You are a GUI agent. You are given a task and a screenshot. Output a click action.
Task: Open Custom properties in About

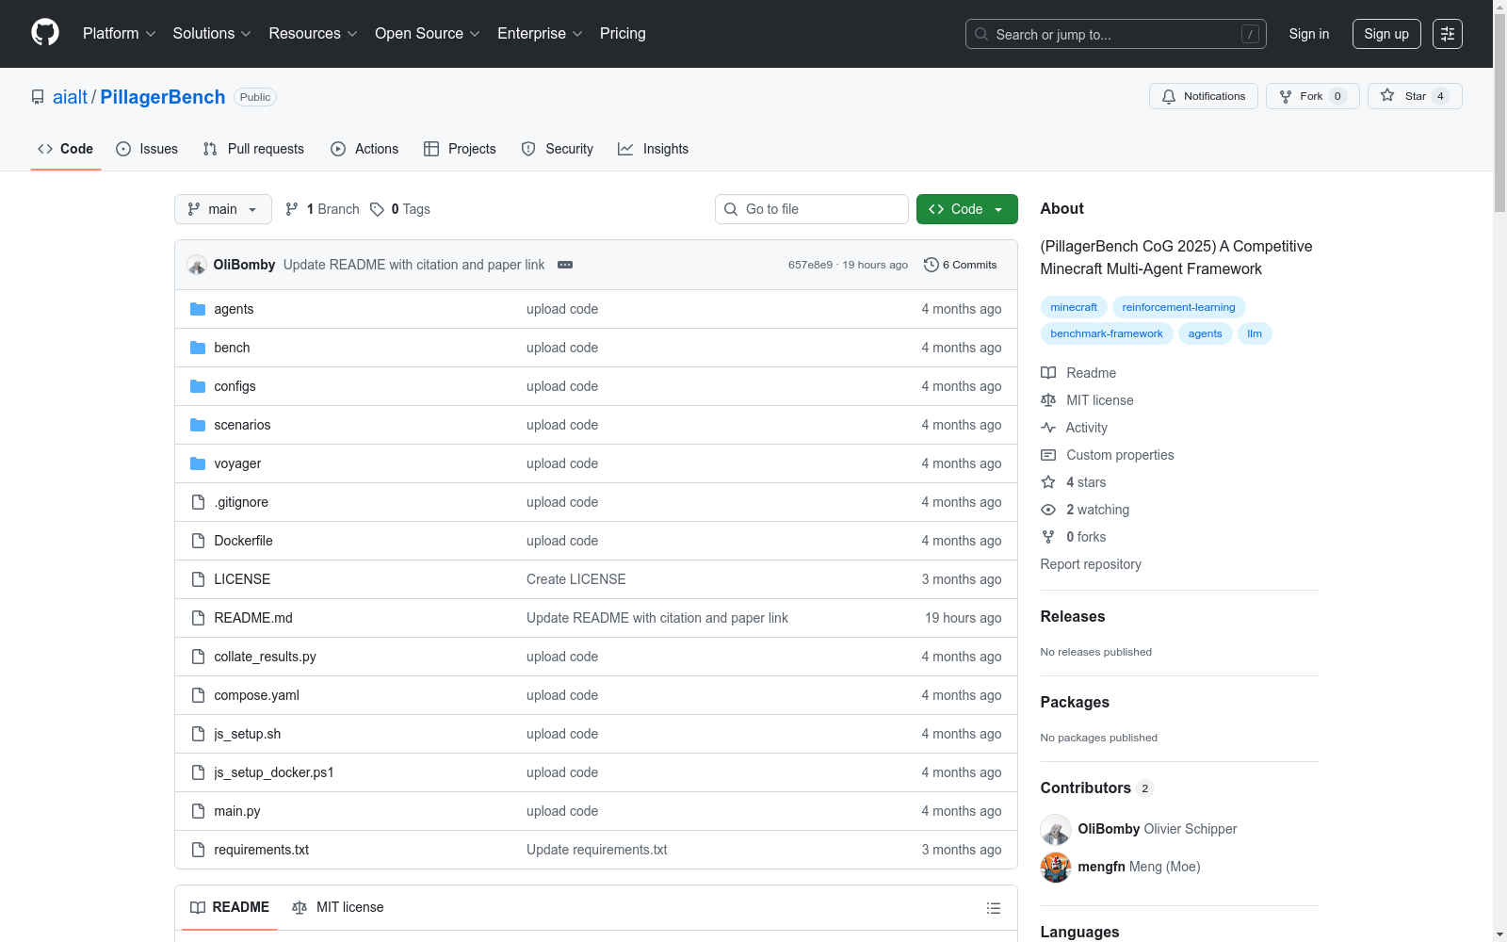pyautogui.click(x=1108, y=455)
